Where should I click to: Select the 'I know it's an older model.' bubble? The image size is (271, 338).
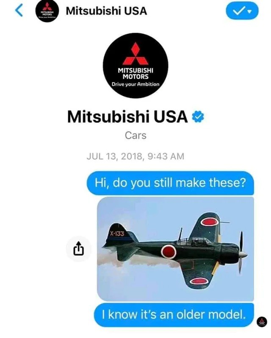[x=174, y=315]
